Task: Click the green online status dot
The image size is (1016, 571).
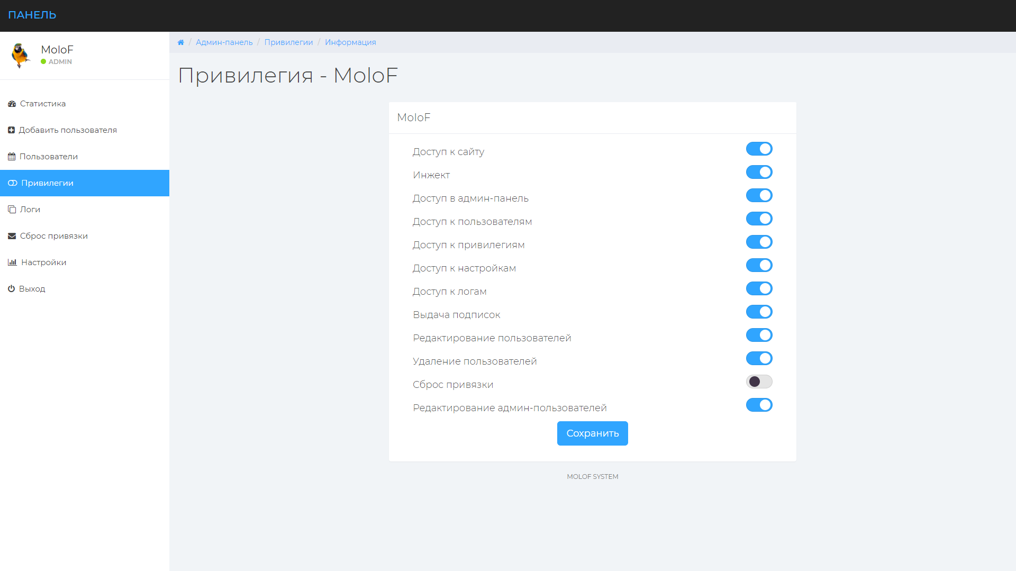Action: (x=43, y=62)
